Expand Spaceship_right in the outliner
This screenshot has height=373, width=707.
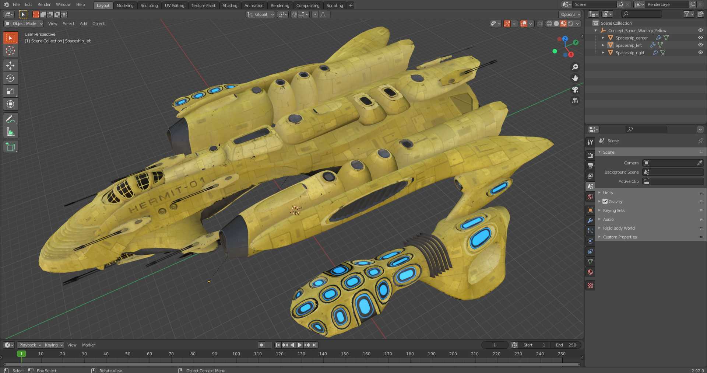(603, 52)
